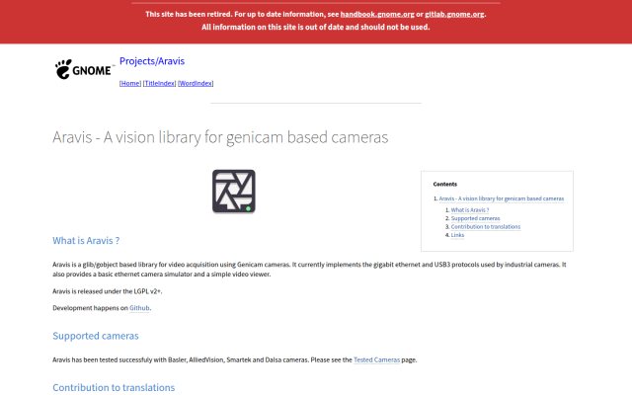632x395 pixels.
Task: Click the 'Contribution to translations' heading
Action: (x=114, y=387)
